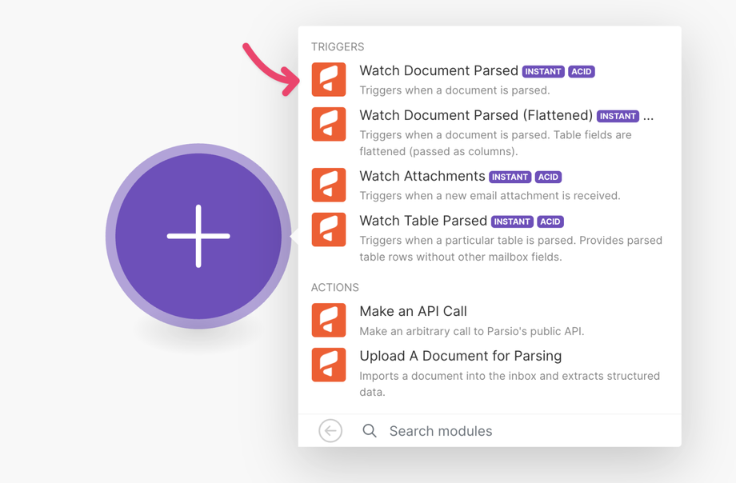
Task: Click text "Triggers when a document is parsed."
Action: (454, 90)
